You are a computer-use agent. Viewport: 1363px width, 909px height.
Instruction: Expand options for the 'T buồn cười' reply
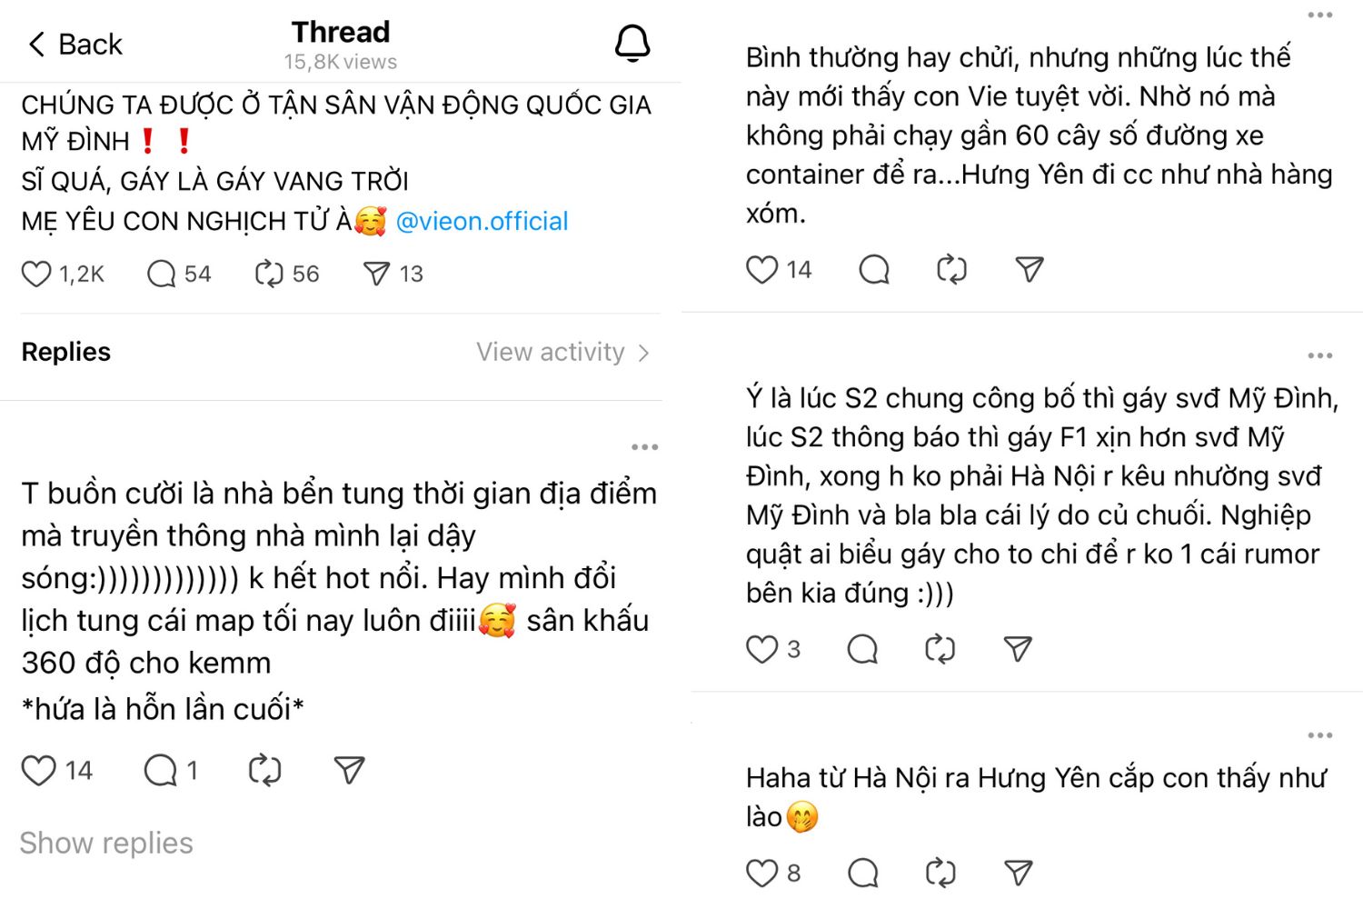pyautogui.click(x=644, y=445)
